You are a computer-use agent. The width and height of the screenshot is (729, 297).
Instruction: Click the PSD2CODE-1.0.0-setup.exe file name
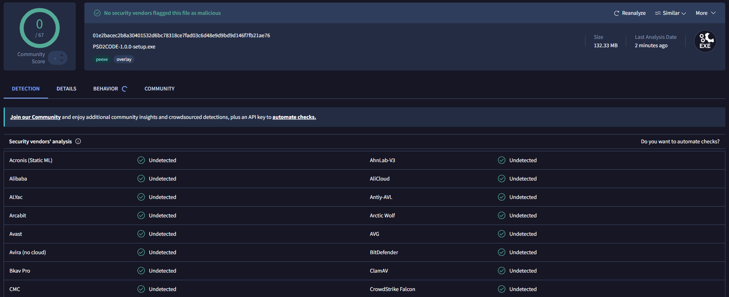(124, 47)
